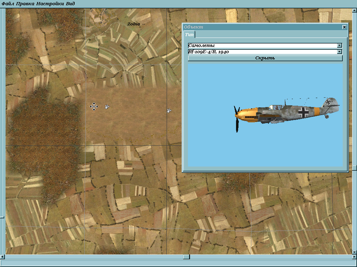Expand the Самолеты category dropdown arrow
The width and height of the screenshot is (357, 267).
coord(340,46)
